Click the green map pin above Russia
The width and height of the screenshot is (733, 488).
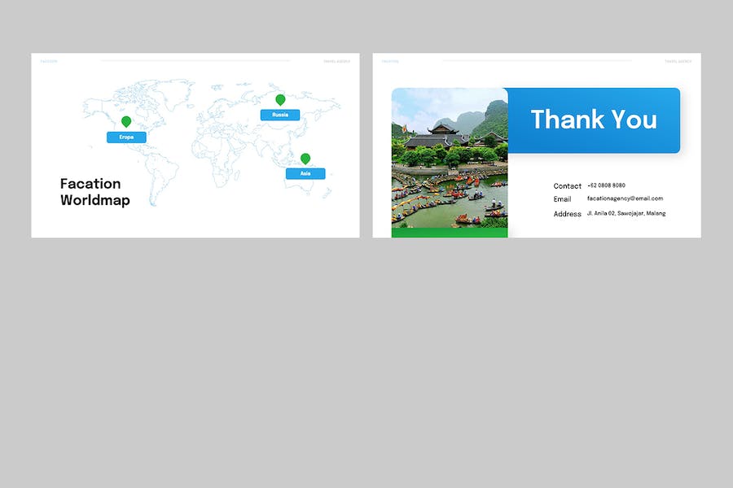coord(280,99)
